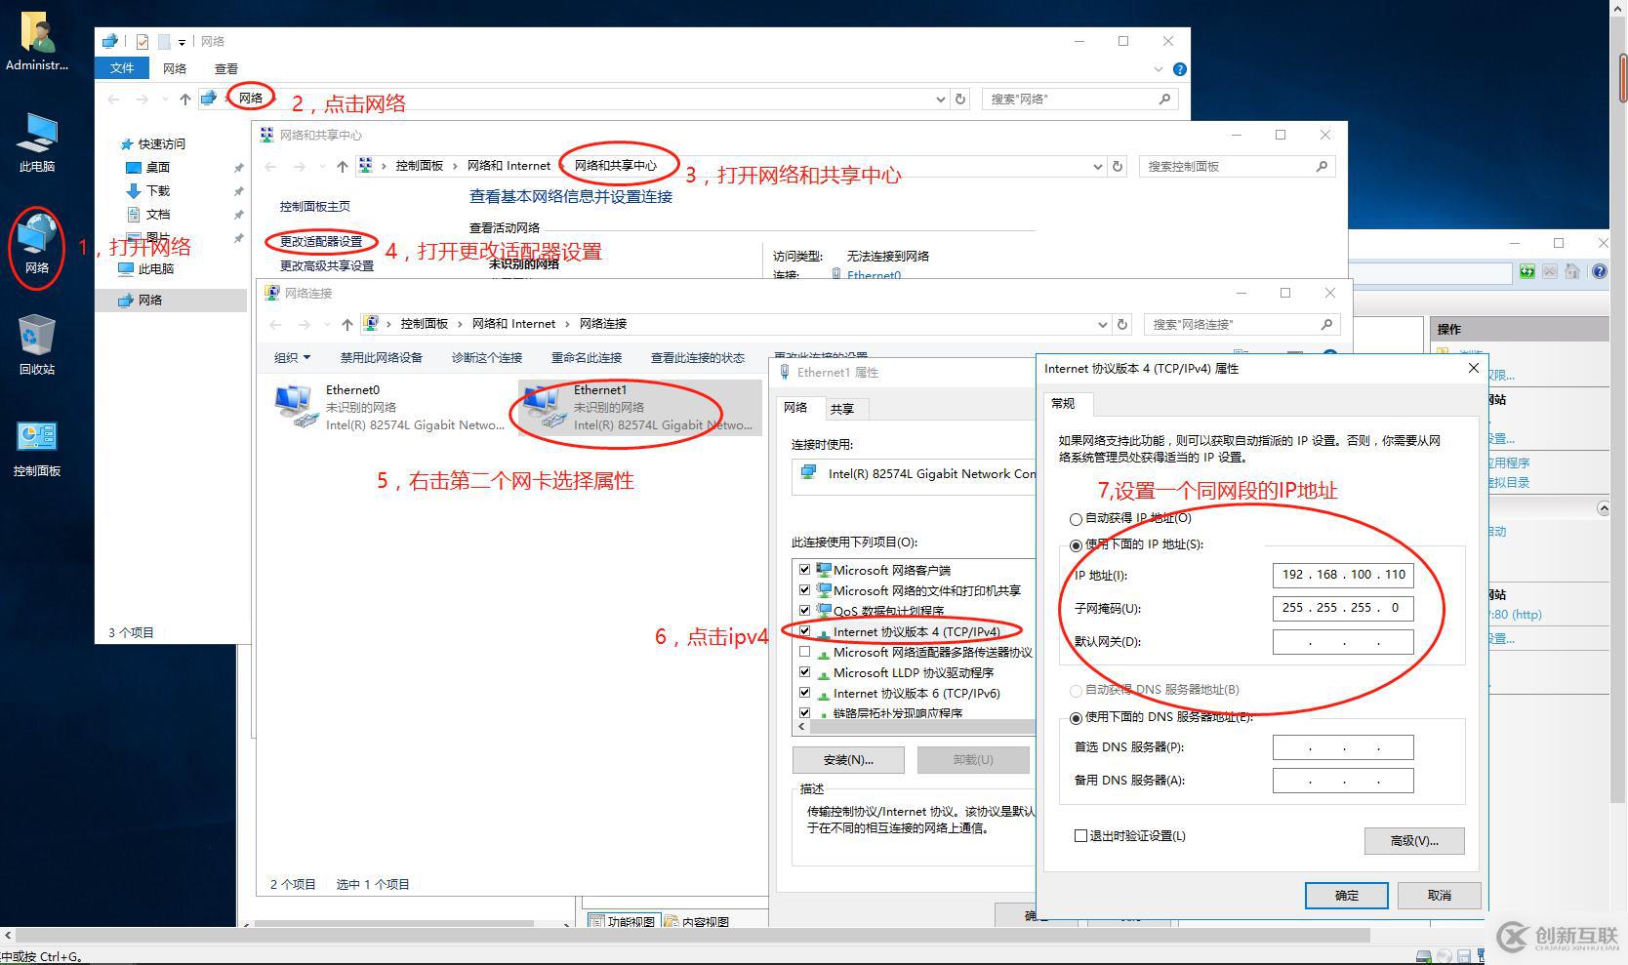Expand address bar dropdown in 网络连接 window

[1102, 324]
